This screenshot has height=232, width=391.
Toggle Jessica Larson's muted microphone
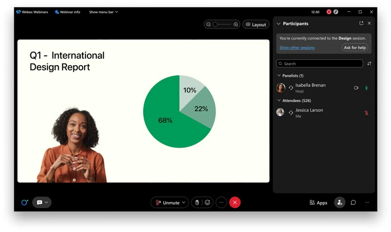366,113
